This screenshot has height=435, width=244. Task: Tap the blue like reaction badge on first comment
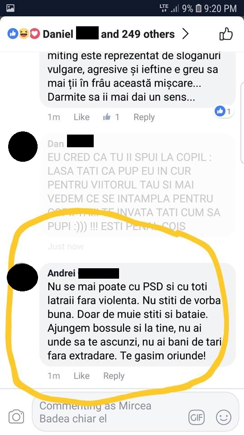click(x=223, y=111)
